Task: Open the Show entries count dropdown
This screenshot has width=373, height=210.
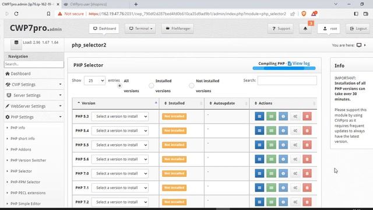Action: tap(94, 80)
